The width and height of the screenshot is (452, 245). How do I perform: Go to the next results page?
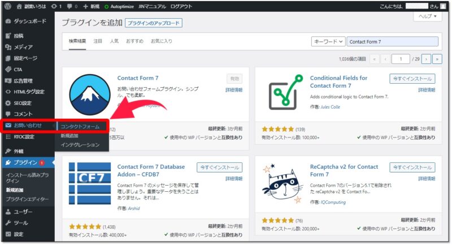[x=426, y=59]
